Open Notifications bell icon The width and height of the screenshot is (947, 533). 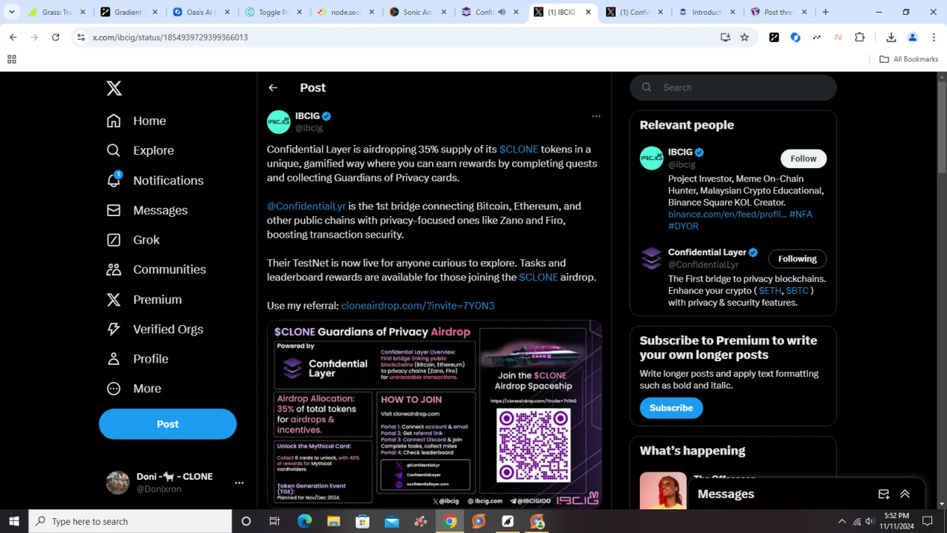(x=113, y=180)
